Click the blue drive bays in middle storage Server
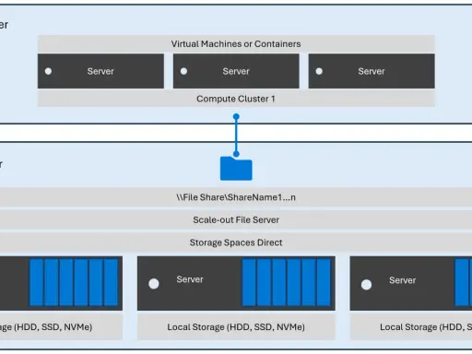Screen dimensions: 472x354 click(x=287, y=282)
